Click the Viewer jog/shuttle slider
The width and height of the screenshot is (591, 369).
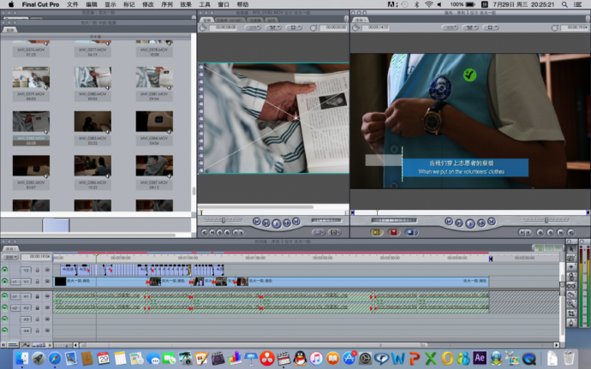tap(224, 221)
